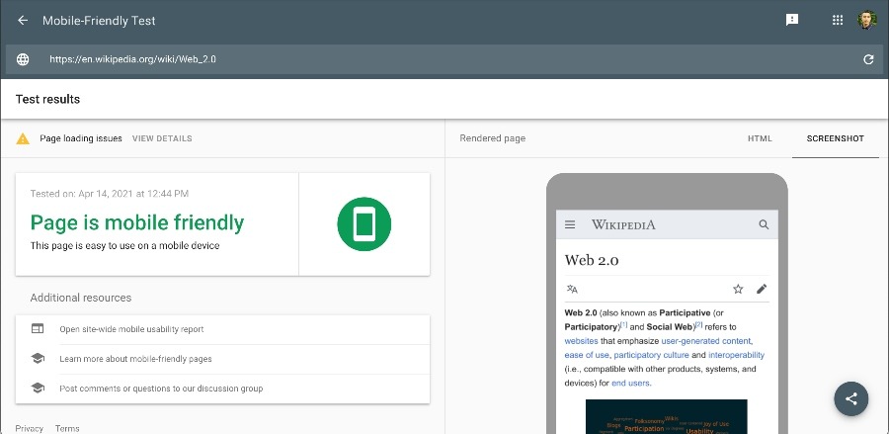Screen dimensions: 889x434
Task: Reload the test with refresh icon
Action: [868, 59]
